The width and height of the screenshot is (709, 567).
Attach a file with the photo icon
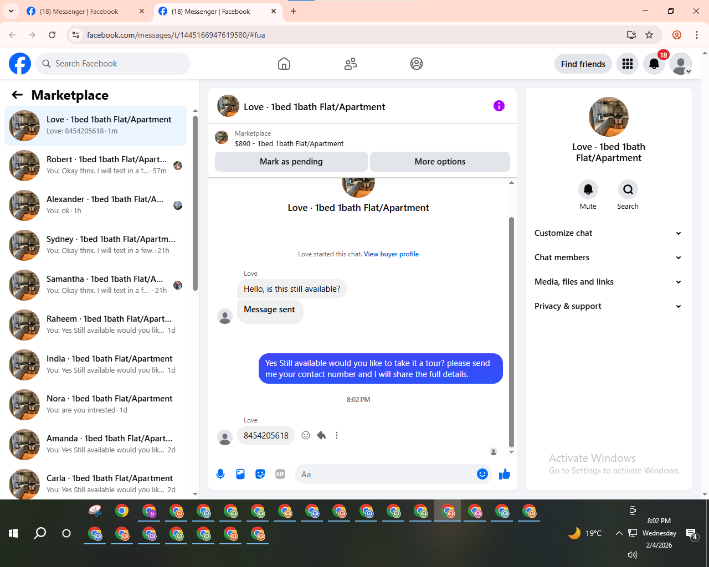240,474
